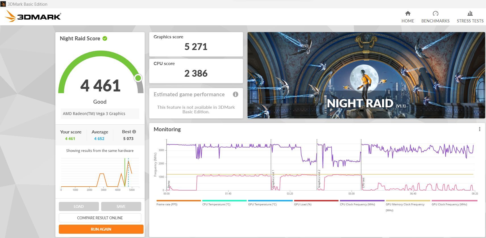The image size is (486, 238).
Task: Toggle GPU Load (%) legend series
Action: 303,204
